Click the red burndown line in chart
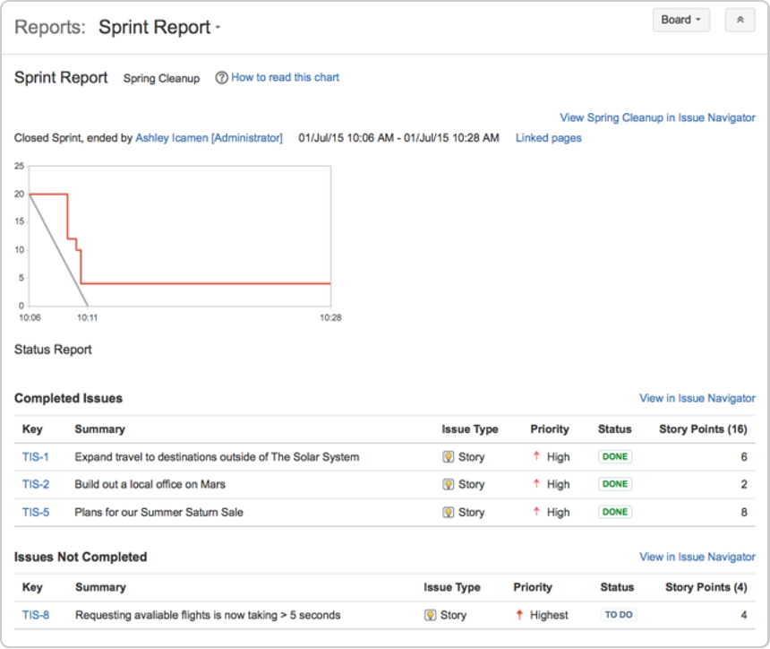 206,283
